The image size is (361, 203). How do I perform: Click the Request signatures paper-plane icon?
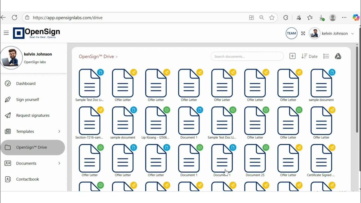tap(8, 115)
